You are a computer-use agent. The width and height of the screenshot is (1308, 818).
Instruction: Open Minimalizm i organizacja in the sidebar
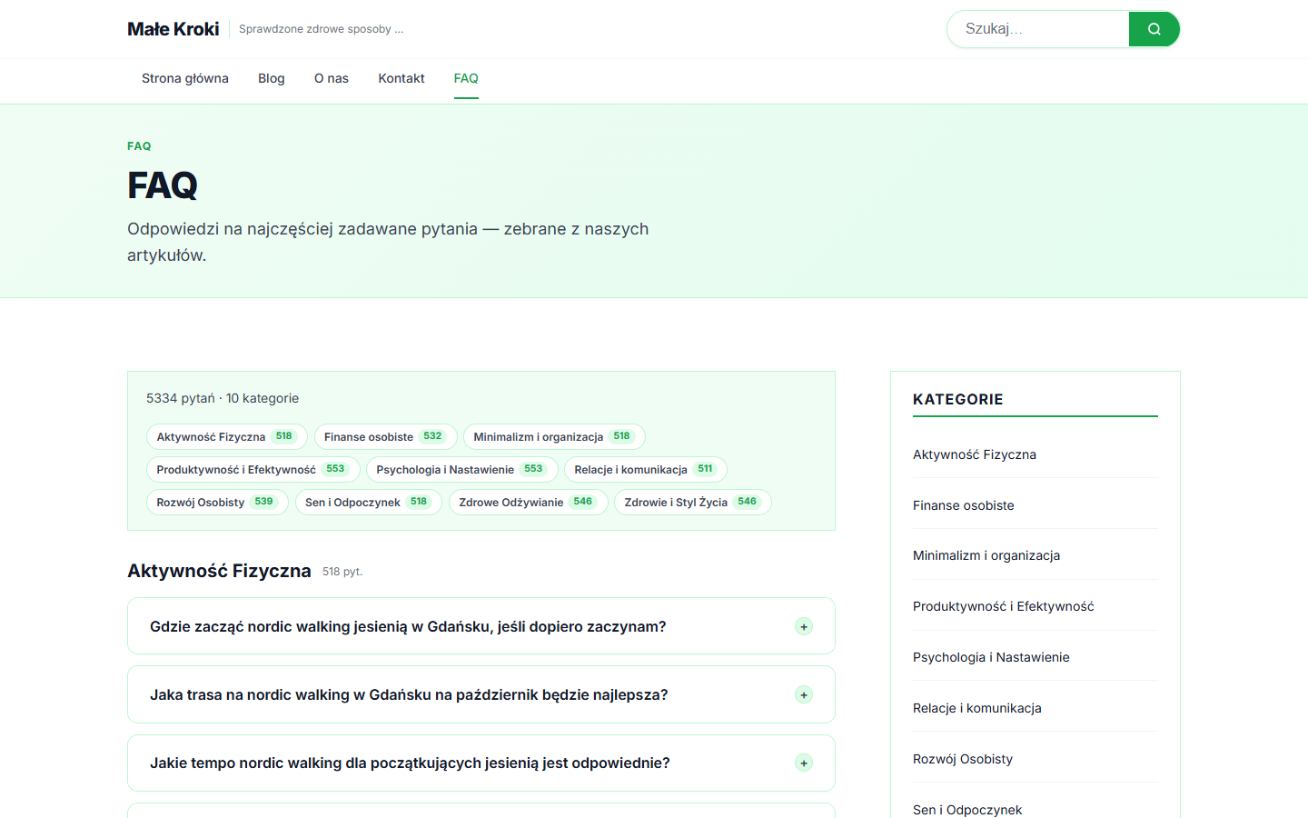(986, 555)
